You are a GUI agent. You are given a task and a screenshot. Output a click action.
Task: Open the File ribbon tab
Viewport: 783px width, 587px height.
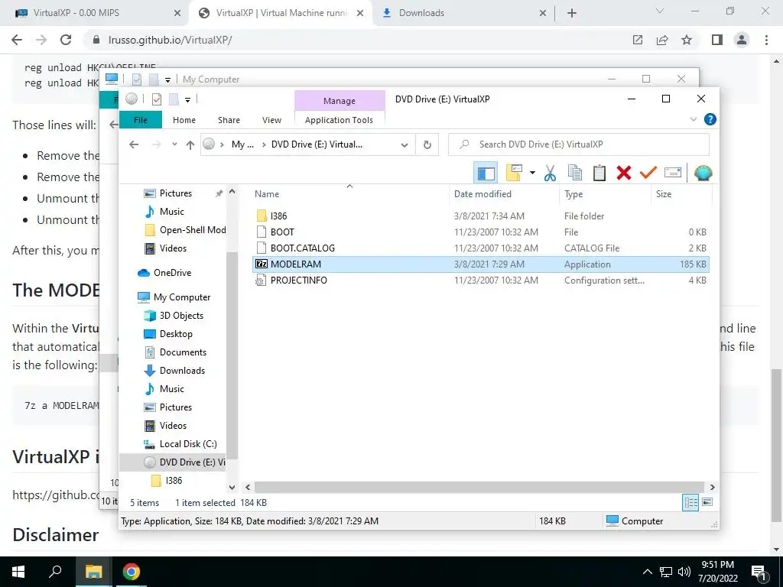[141, 120]
